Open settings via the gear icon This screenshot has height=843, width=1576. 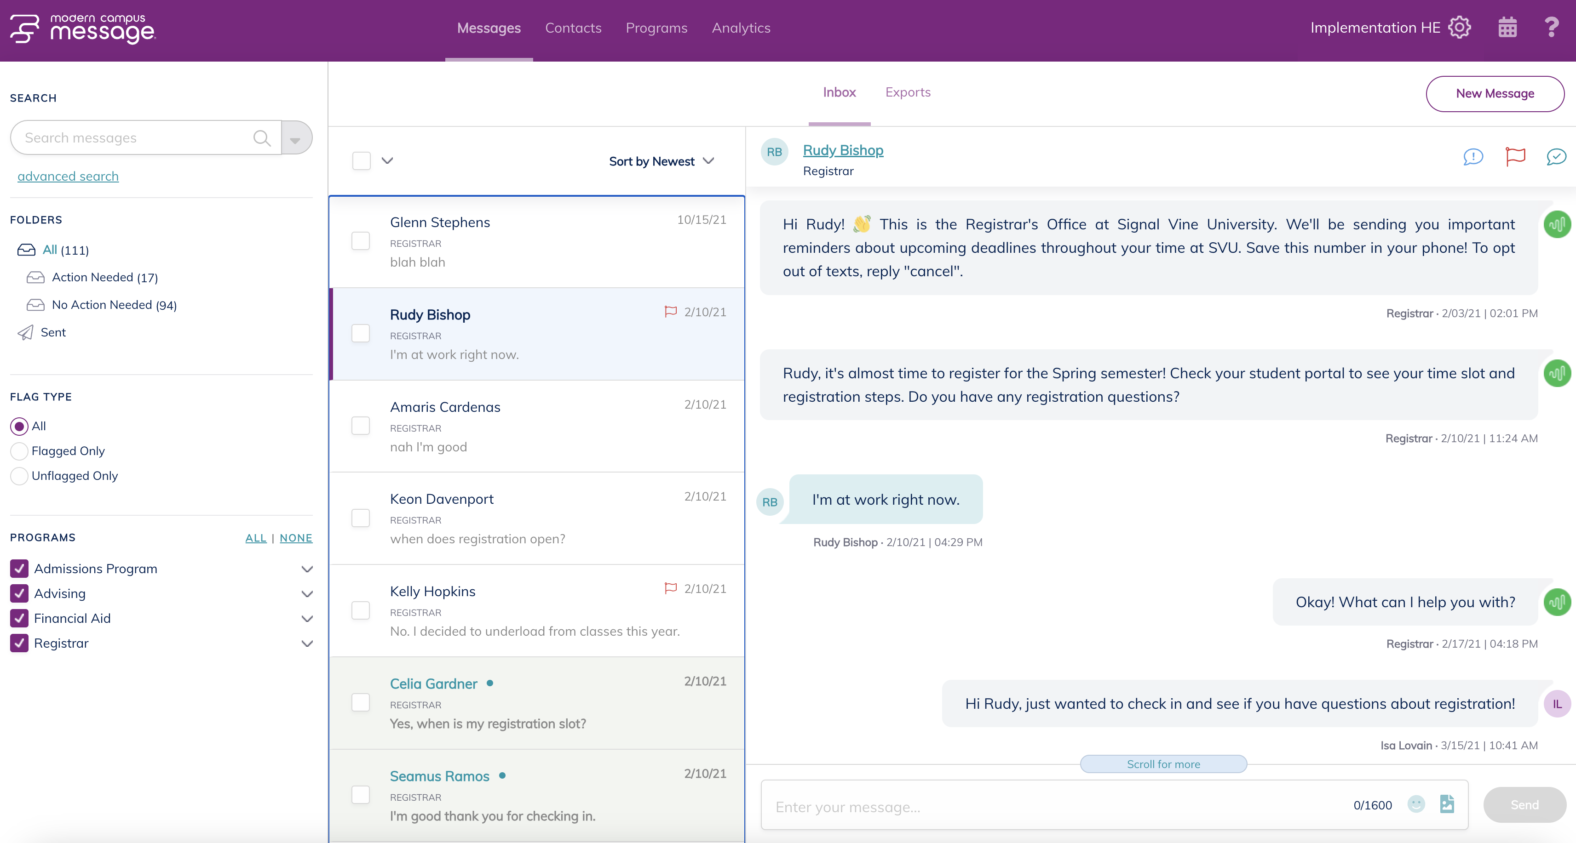1461,27
